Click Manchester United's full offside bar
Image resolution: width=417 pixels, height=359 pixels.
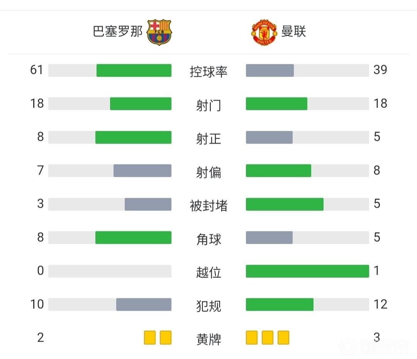[307, 271]
